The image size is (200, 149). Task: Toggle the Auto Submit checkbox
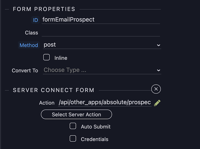click(73, 126)
